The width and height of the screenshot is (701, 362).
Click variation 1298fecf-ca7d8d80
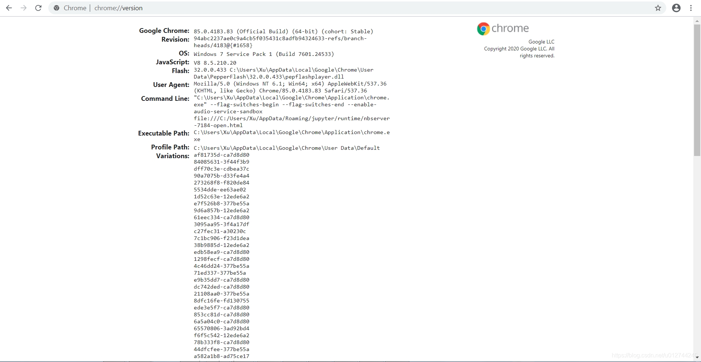point(222,259)
